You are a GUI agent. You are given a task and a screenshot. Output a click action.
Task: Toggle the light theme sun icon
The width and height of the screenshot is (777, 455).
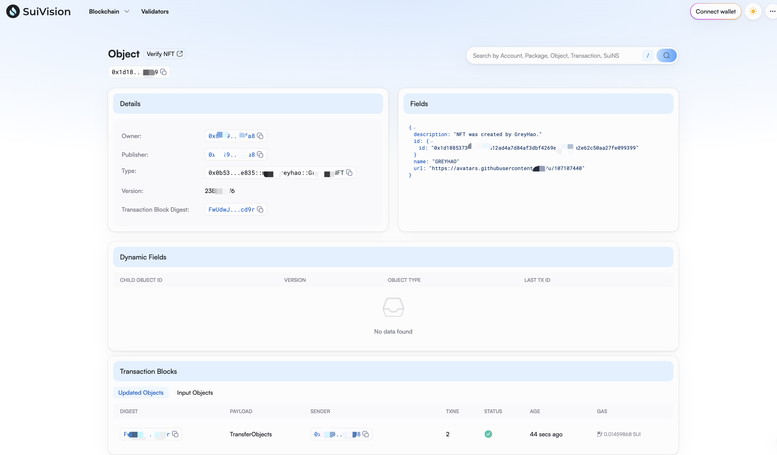(753, 11)
